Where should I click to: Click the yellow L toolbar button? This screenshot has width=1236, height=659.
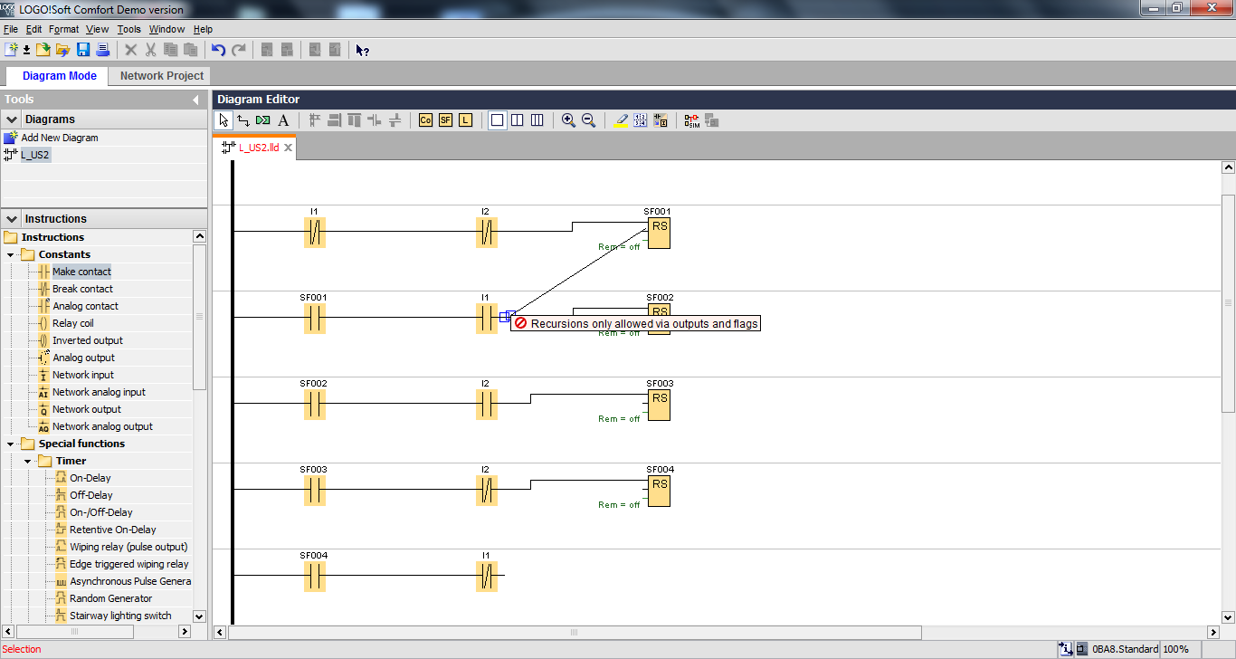tap(465, 119)
